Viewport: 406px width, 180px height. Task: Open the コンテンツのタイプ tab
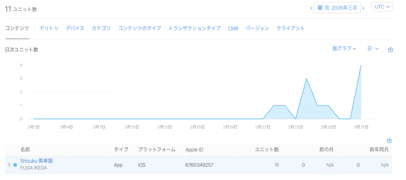pyautogui.click(x=140, y=28)
